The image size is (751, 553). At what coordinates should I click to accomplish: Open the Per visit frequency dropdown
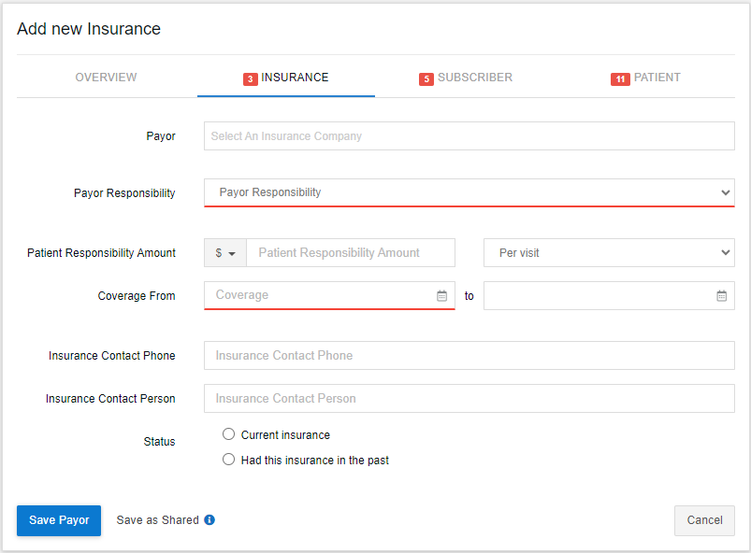(609, 252)
